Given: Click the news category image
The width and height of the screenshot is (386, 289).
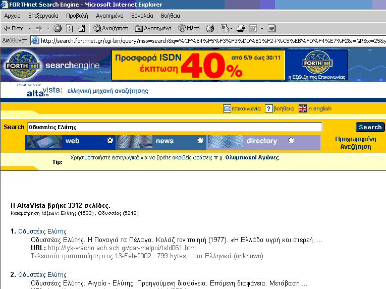Looking at the screenshot, I should (134, 142).
